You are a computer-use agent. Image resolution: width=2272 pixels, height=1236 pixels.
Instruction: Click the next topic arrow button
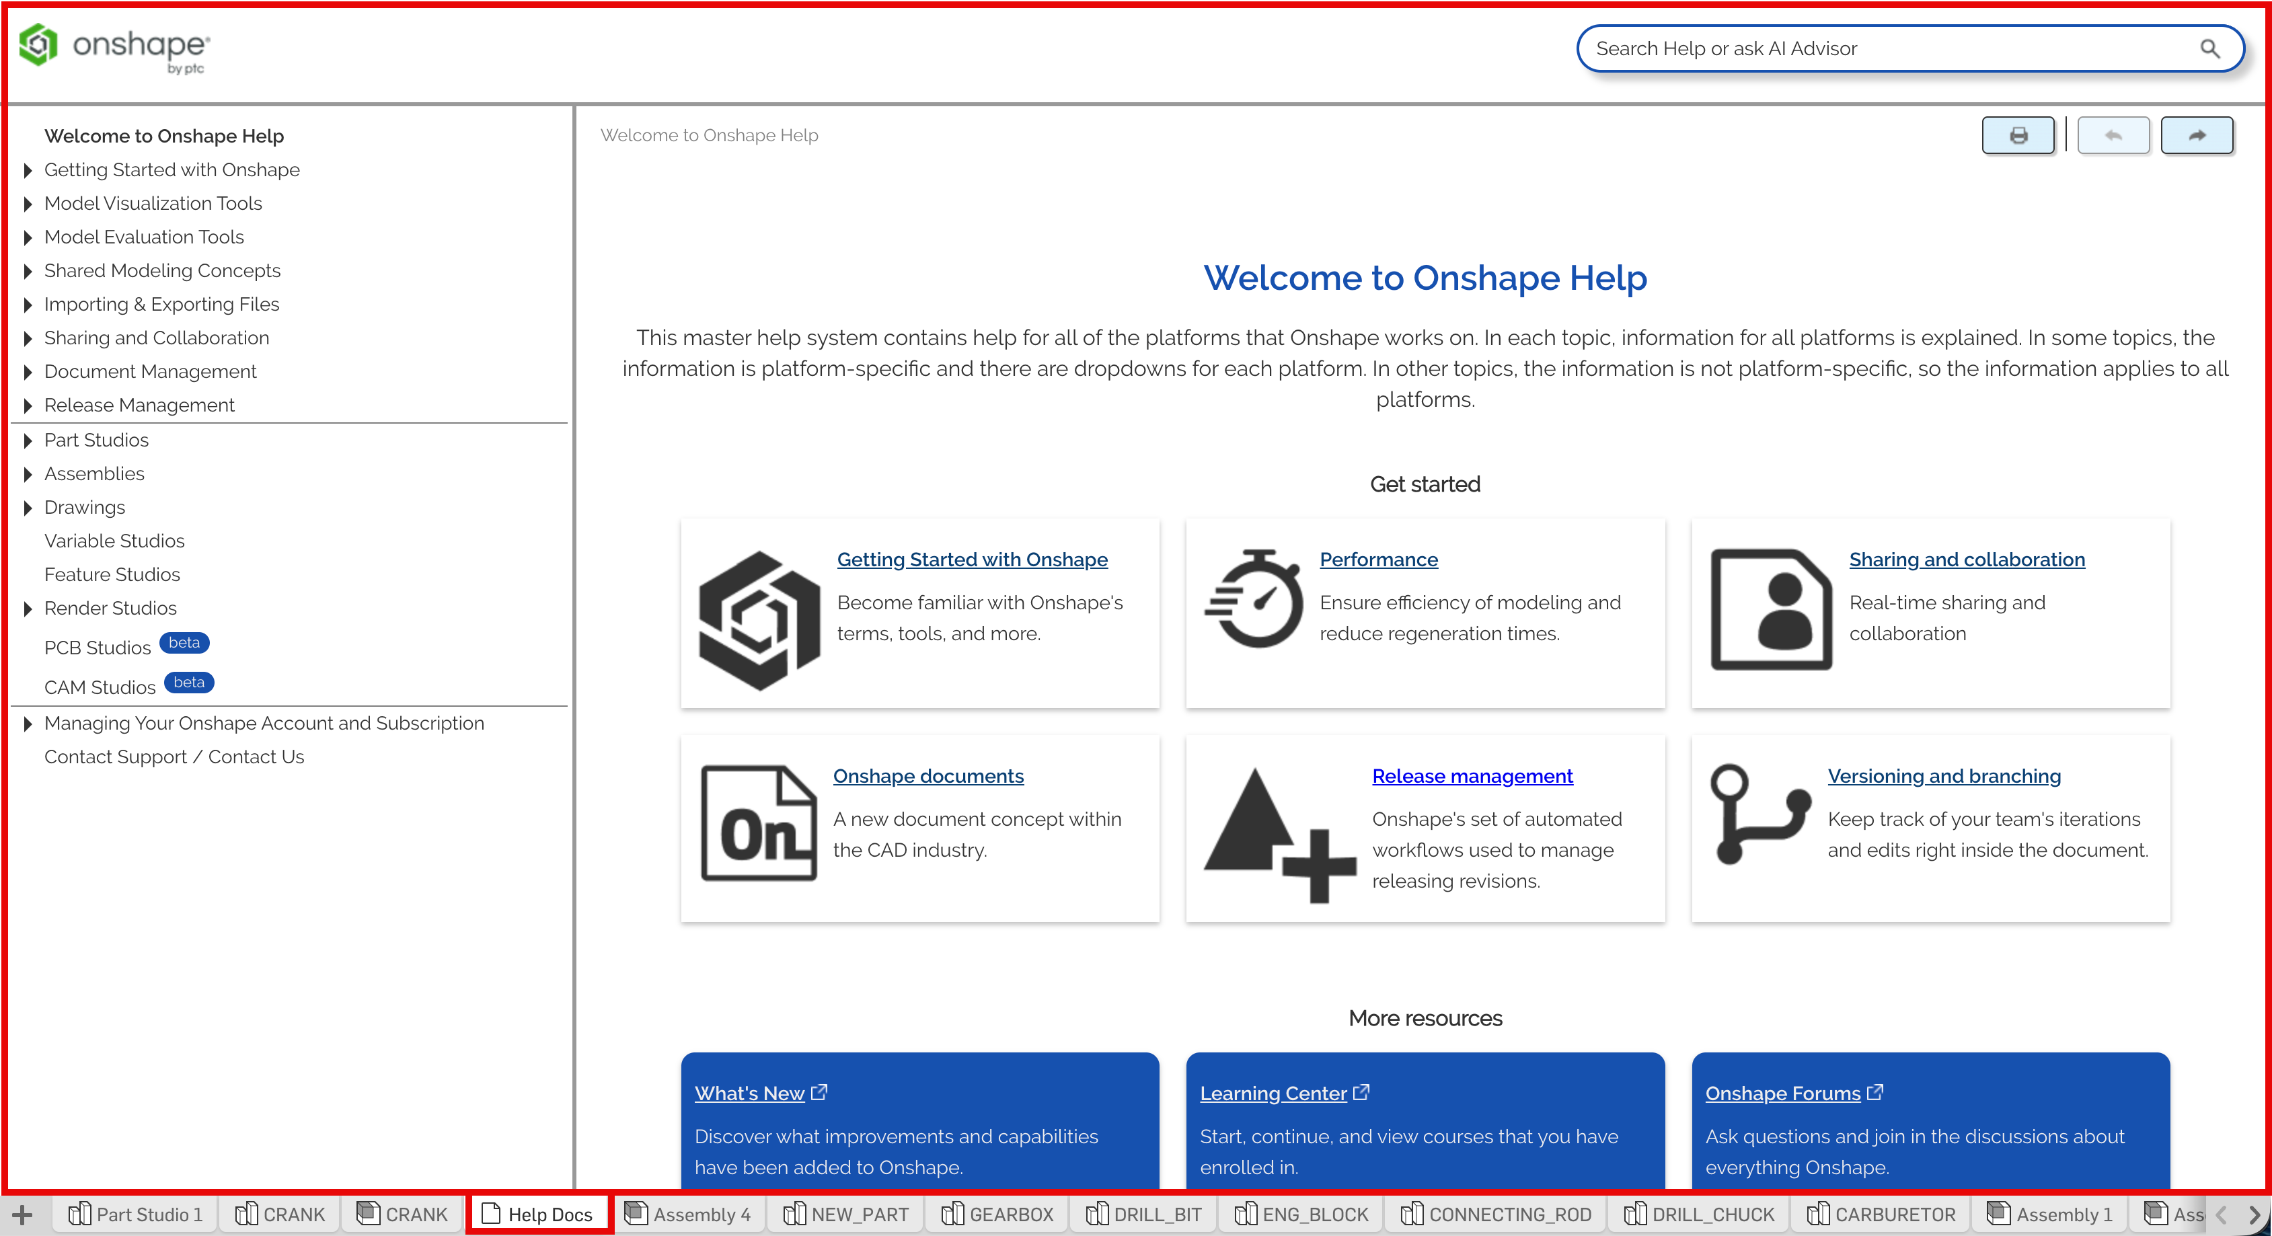pyautogui.click(x=2197, y=136)
